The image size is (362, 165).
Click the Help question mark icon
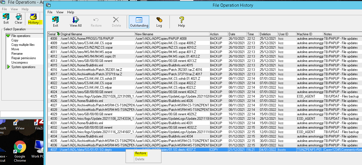181,22
